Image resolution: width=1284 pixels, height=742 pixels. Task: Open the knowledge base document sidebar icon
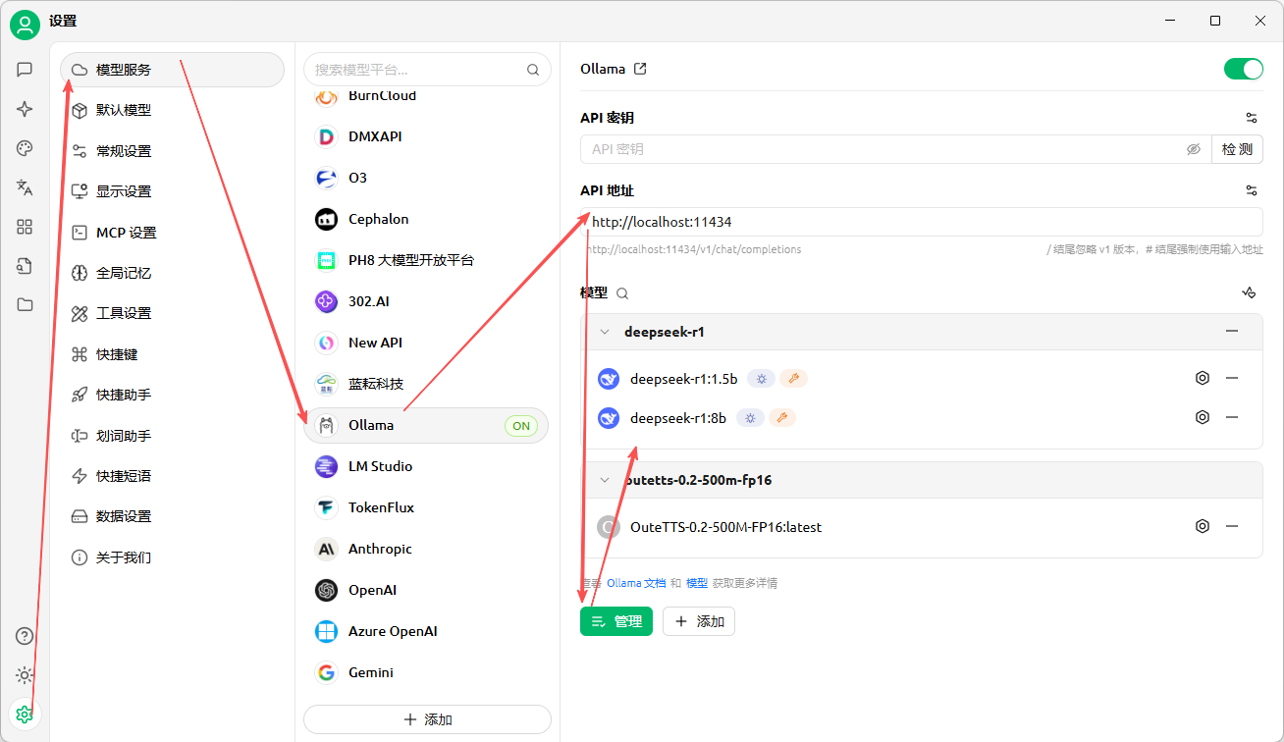(25, 266)
